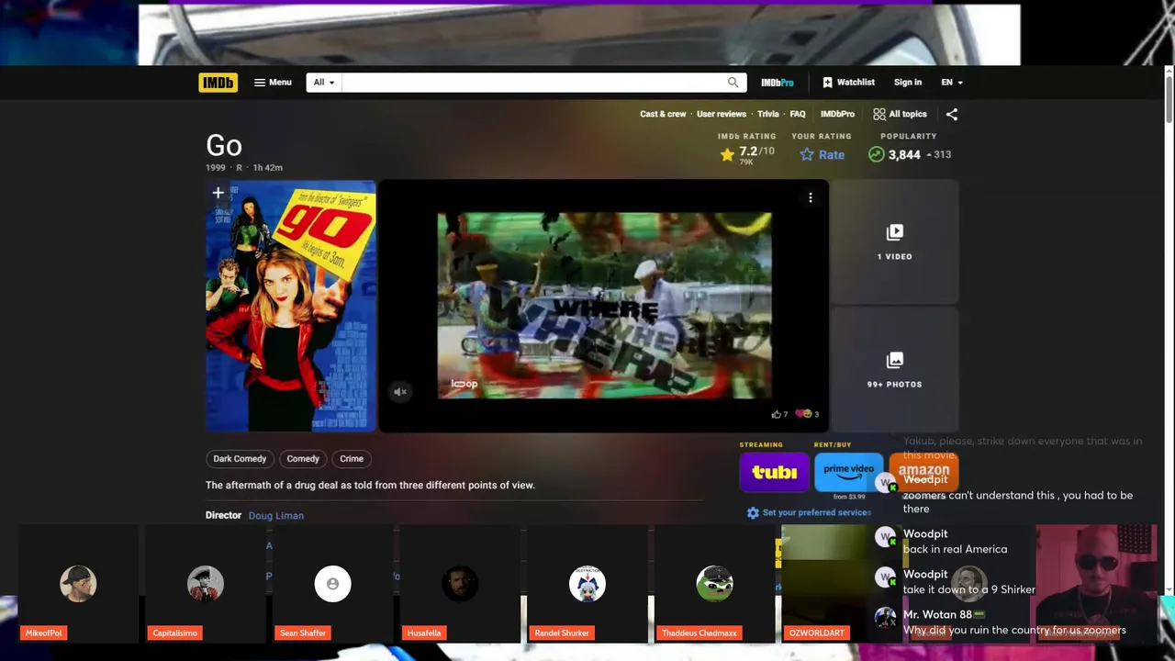Select the Dark Comedy genre chip
The height and width of the screenshot is (661, 1175).
240,459
